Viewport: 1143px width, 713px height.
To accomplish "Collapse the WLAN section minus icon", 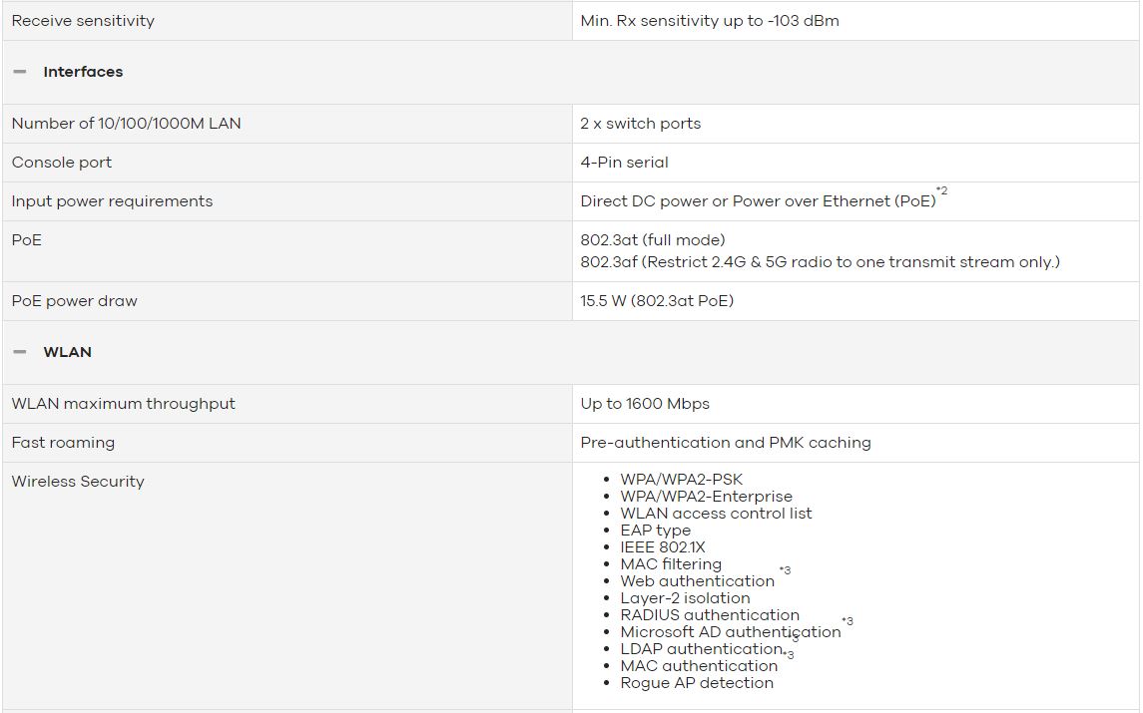I will point(20,352).
